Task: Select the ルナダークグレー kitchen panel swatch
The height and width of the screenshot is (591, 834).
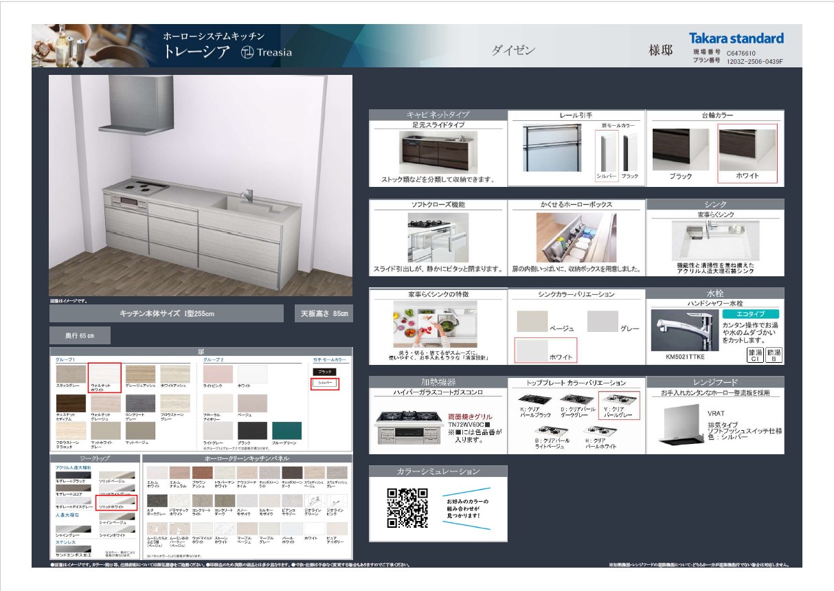Action: coord(157,501)
